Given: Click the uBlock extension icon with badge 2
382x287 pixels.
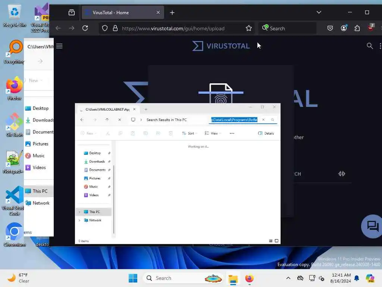Looking at the screenshot, I should pos(370,27).
